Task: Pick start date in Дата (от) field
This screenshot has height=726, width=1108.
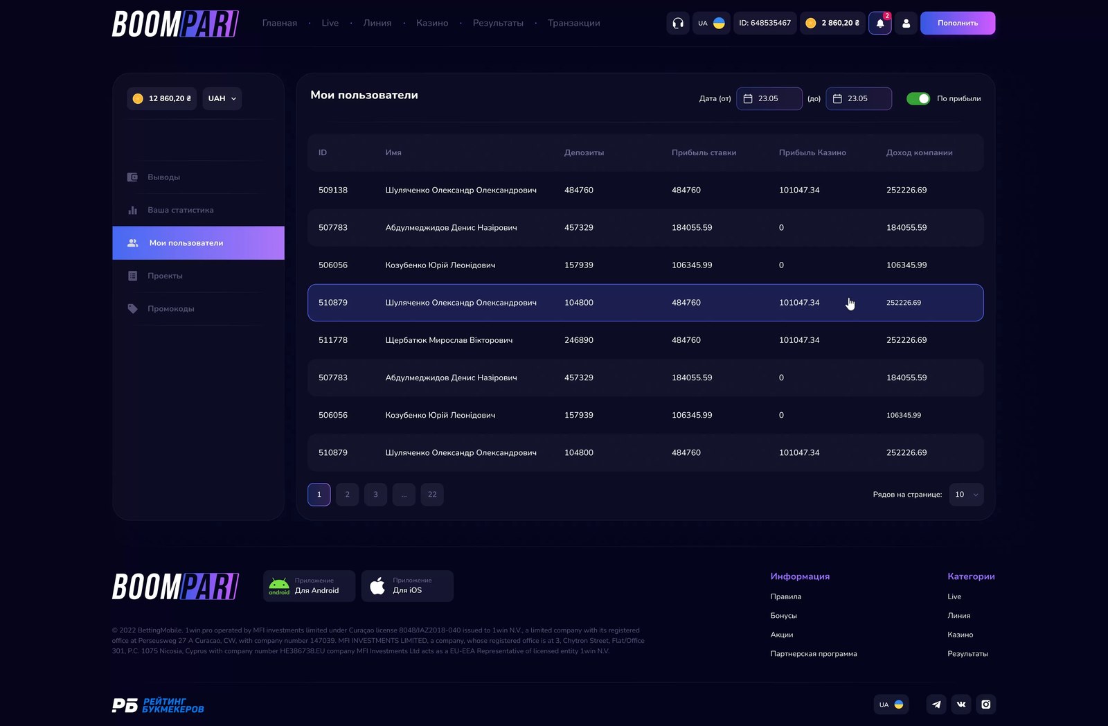Action: coord(769,98)
